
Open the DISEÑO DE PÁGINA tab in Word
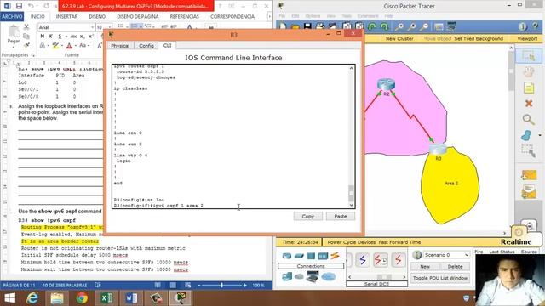(138, 16)
